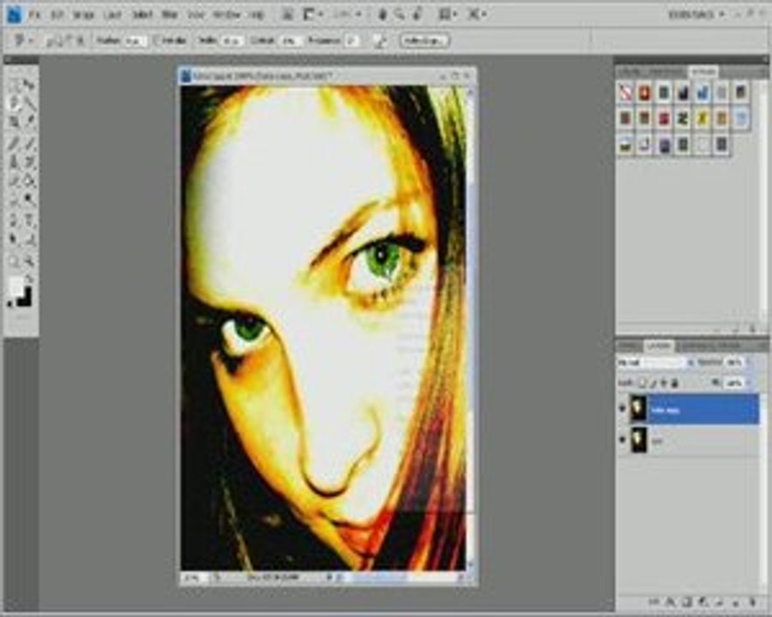The height and width of the screenshot is (617, 772).
Task: Click new adjustment layer icon
Action: click(x=703, y=602)
